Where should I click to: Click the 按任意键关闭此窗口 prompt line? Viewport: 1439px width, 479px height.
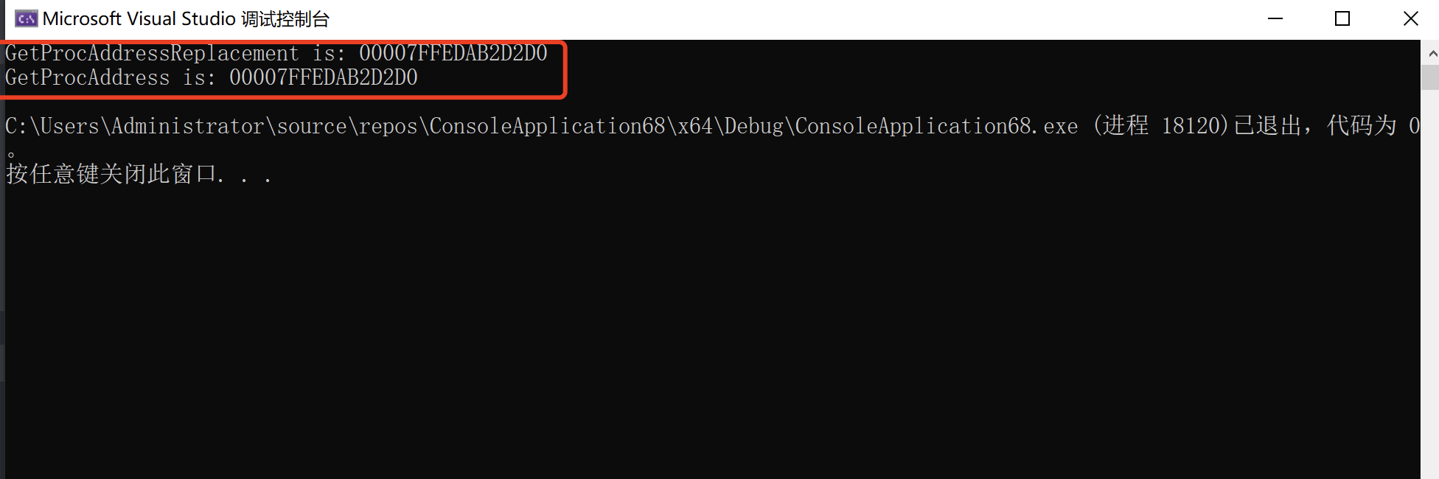tap(139, 174)
